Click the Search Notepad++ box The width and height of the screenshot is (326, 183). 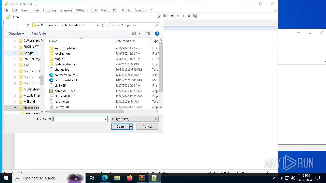(x=132, y=25)
